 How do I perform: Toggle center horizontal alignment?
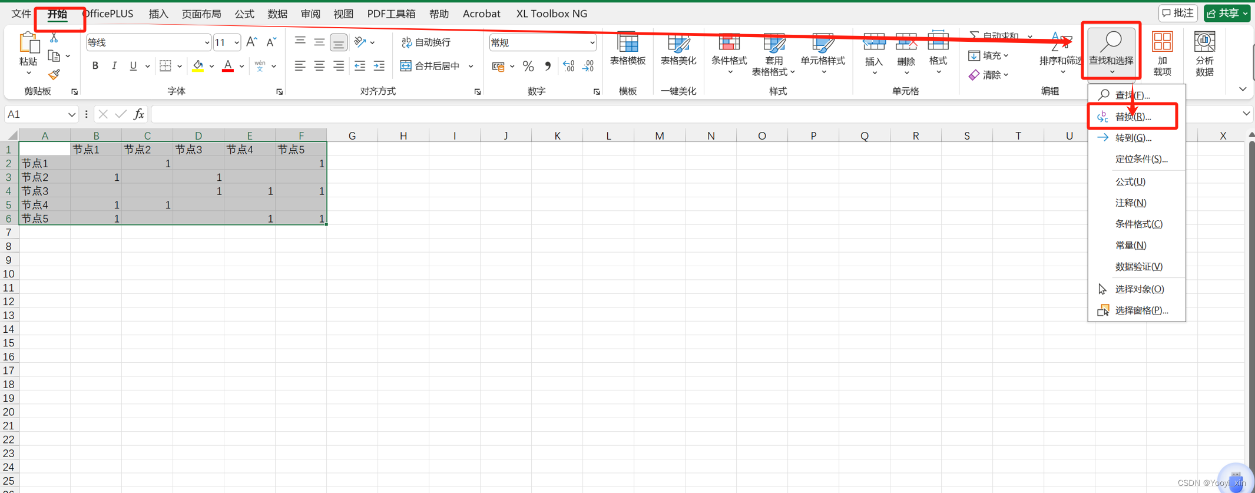click(319, 66)
